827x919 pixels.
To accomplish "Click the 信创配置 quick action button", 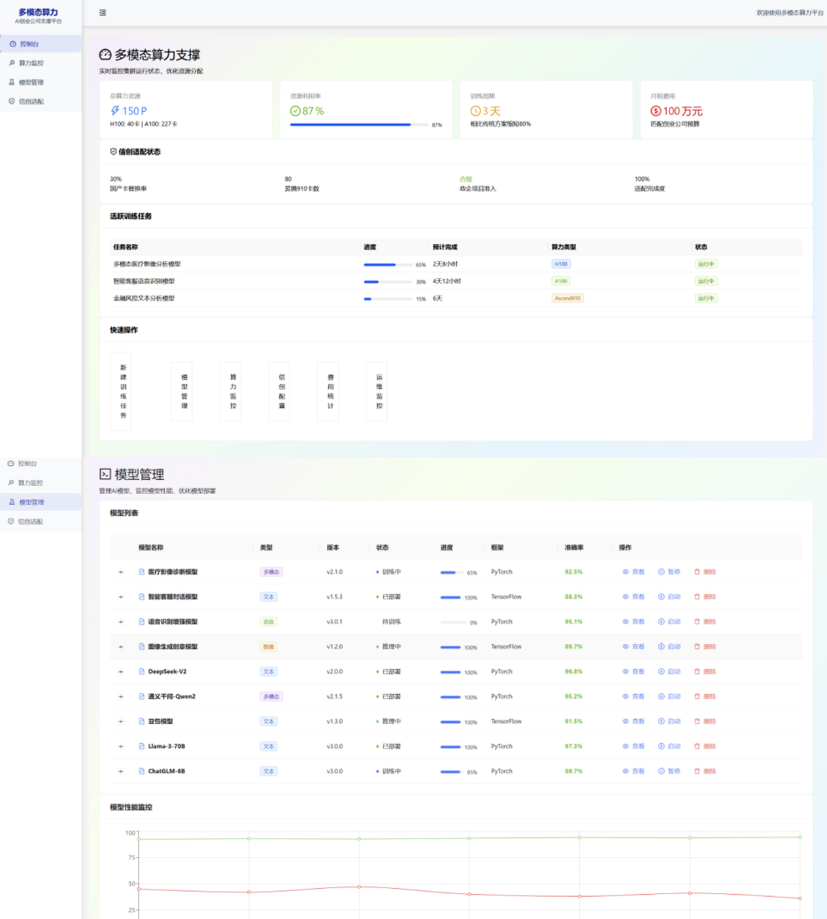I will [x=279, y=391].
